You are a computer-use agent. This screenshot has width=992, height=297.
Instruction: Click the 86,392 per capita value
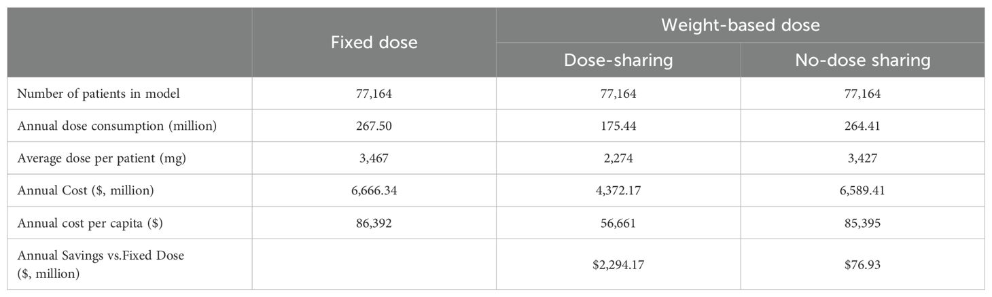tap(374, 223)
